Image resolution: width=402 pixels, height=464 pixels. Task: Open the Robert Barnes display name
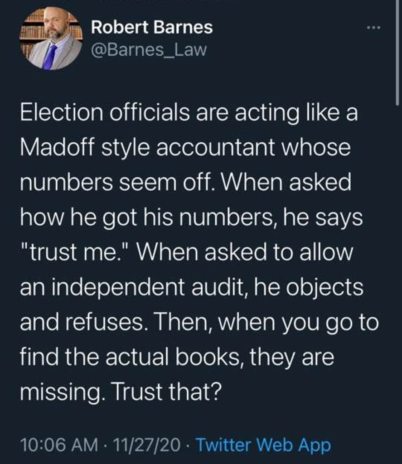[x=152, y=28]
